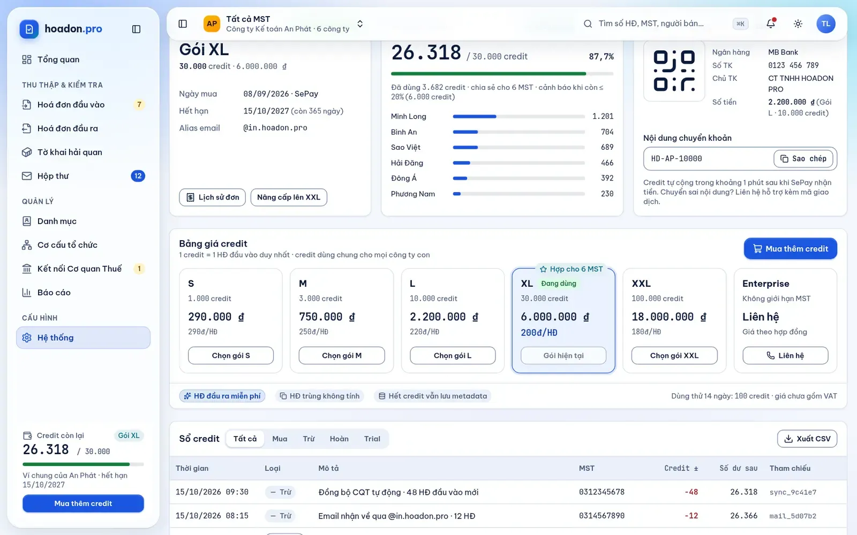This screenshot has height=535, width=857.
Task: Click the Enterprise Liên hệ button
Action: (785, 356)
